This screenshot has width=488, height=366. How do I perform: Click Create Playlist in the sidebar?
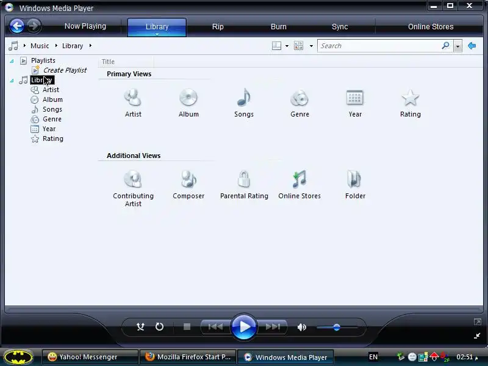coord(65,70)
